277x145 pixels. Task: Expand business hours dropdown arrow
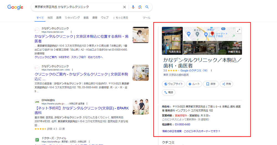[210, 115]
